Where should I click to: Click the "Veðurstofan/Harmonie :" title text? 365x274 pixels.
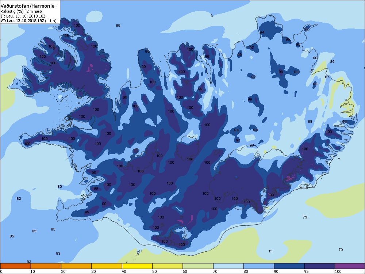pos(29,6)
